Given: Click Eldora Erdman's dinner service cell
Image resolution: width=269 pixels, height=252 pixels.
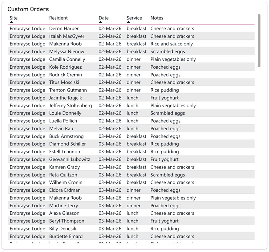Looking at the screenshot, I should pyautogui.click(x=133, y=190).
